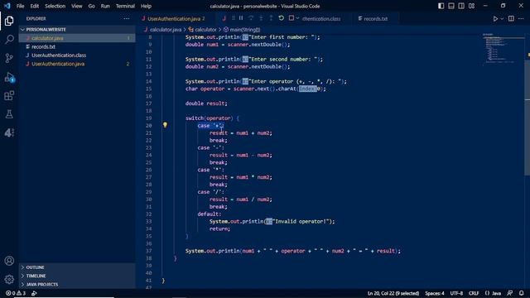Open the Go menu
The width and height of the screenshot is (530, 298).
[92, 6]
